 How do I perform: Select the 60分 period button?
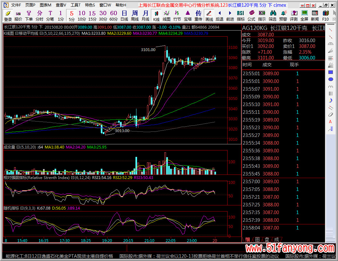click(113, 16)
